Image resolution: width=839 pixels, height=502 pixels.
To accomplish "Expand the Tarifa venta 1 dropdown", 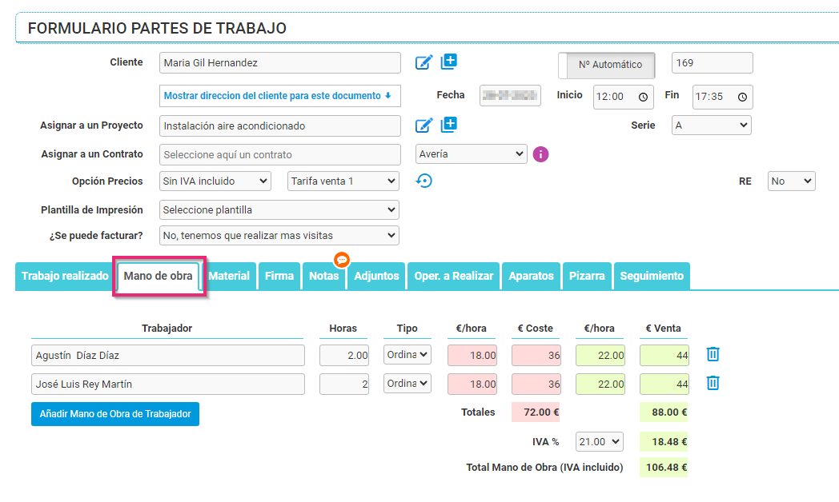I will click(x=343, y=181).
